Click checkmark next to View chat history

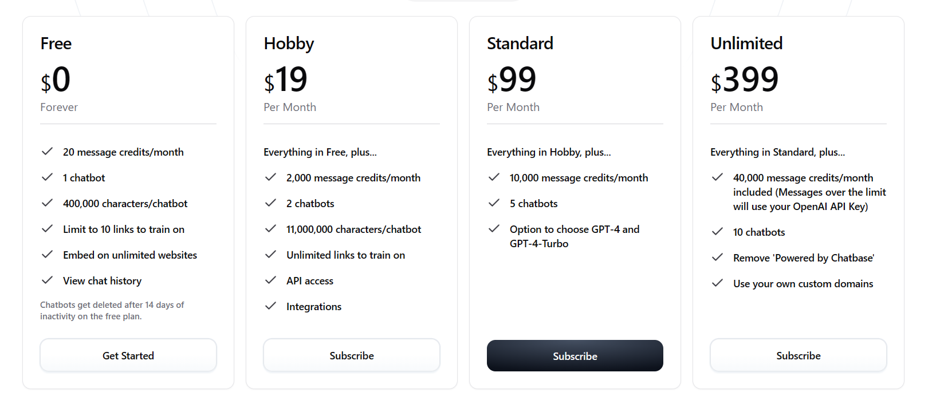pyautogui.click(x=47, y=280)
